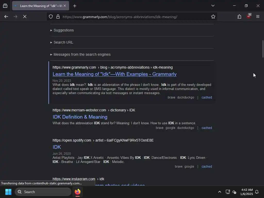Open Learn the Meaning of Idk link

tap(114, 74)
